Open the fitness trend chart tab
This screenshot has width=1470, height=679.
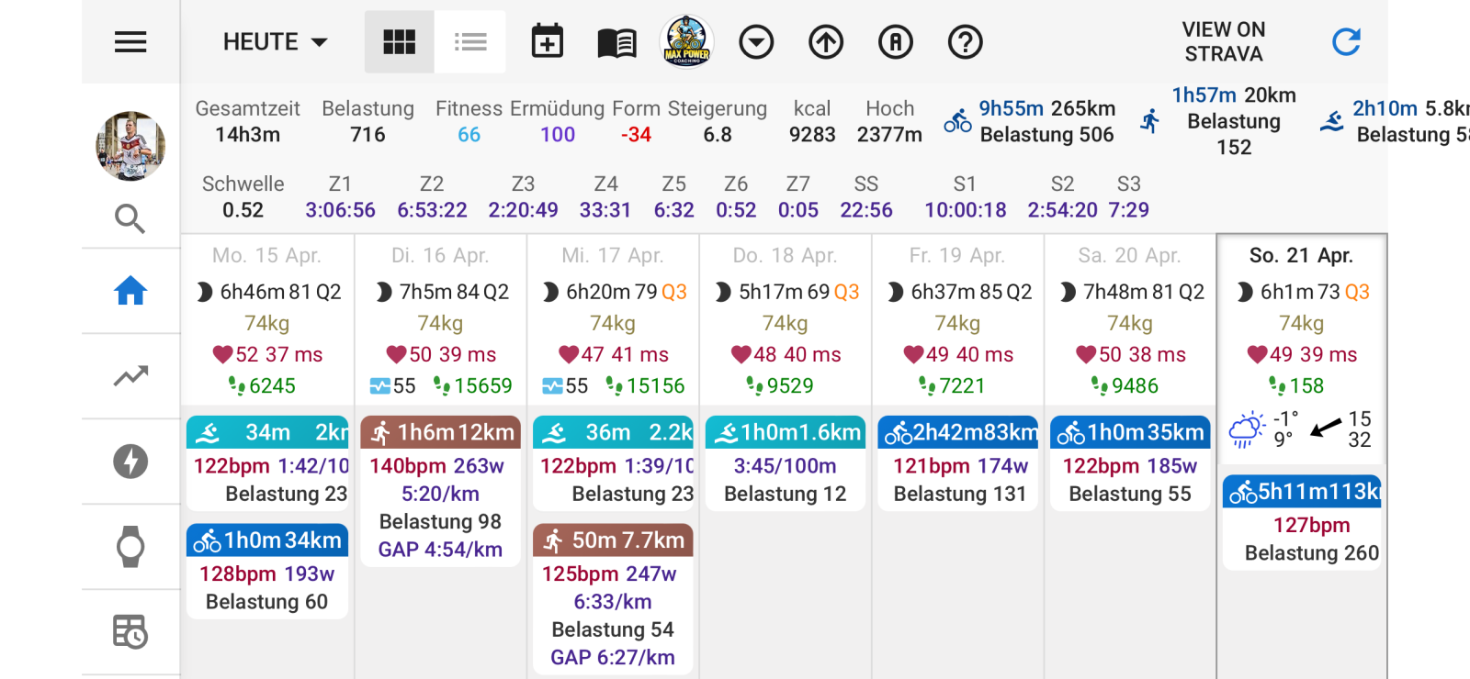(130, 376)
